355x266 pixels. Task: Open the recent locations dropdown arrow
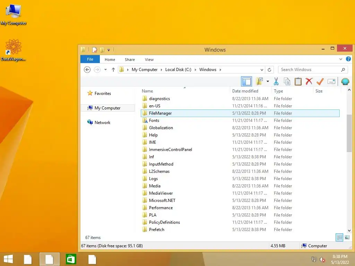105,70
